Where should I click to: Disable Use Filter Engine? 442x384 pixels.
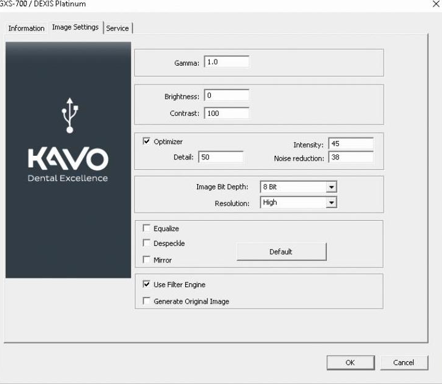coord(147,285)
